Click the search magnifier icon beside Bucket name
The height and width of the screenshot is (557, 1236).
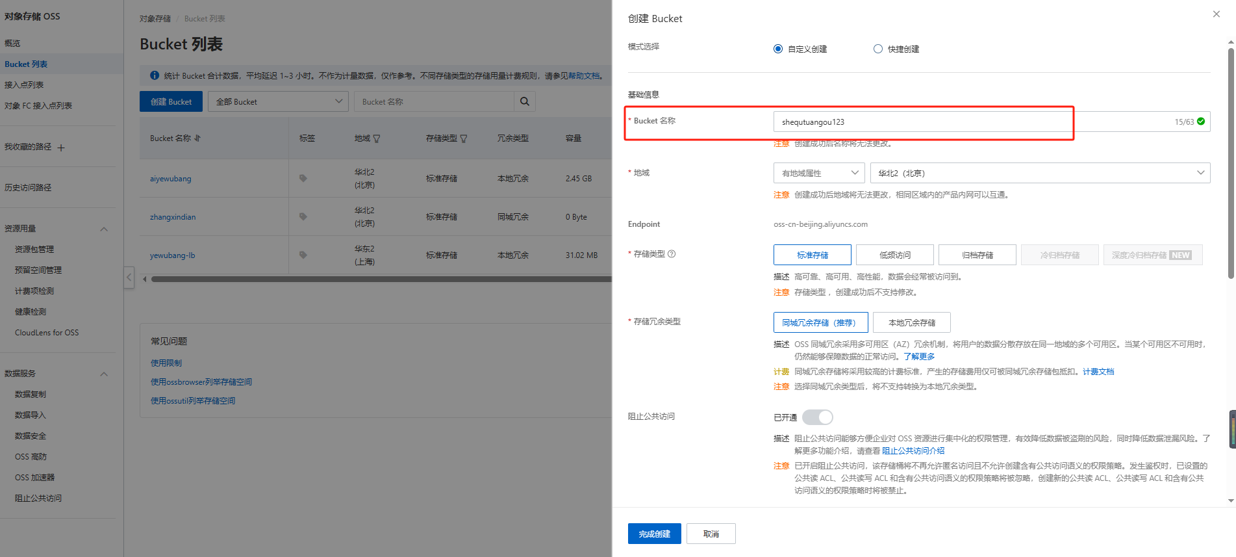pyautogui.click(x=525, y=101)
